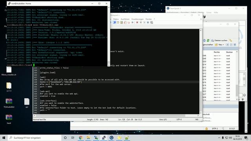Viewport: 251px width, 141px height.
Task: Open the TS3AudioBot archive on desktop
Action: coord(9,103)
